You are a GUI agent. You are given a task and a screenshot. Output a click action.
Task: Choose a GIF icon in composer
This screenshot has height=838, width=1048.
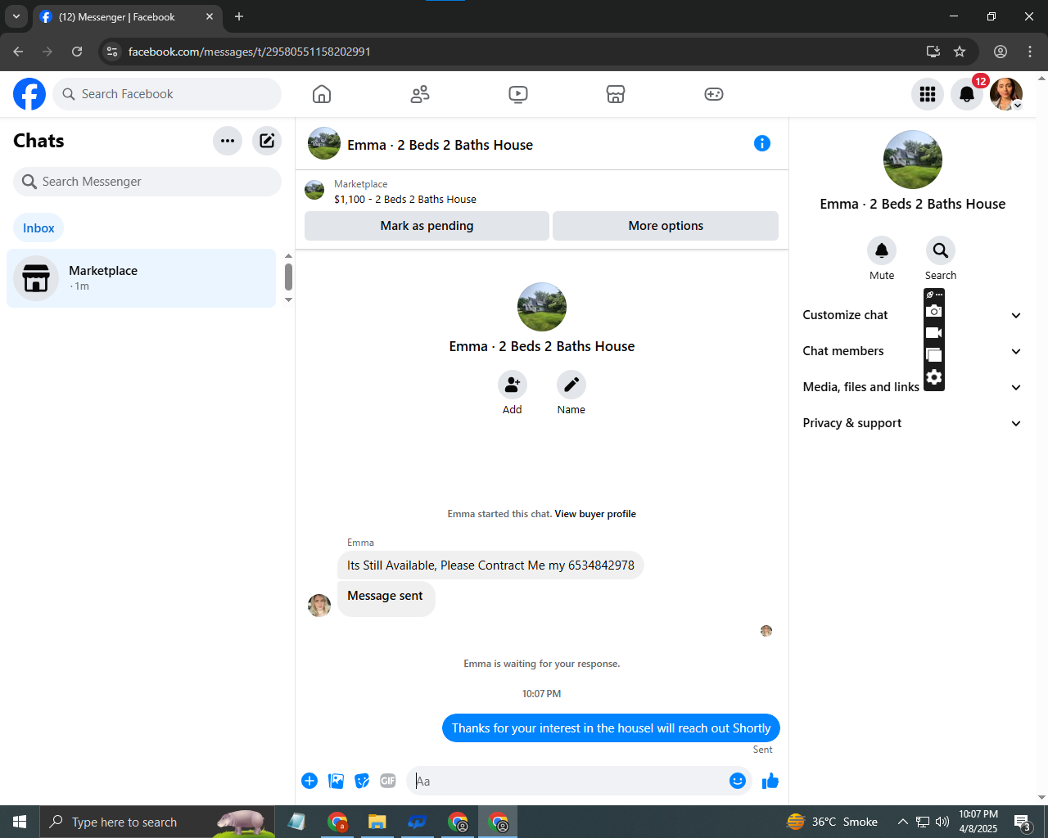coord(388,781)
